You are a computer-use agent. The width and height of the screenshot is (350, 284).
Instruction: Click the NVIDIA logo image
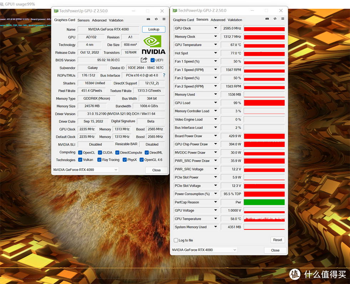point(154,44)
